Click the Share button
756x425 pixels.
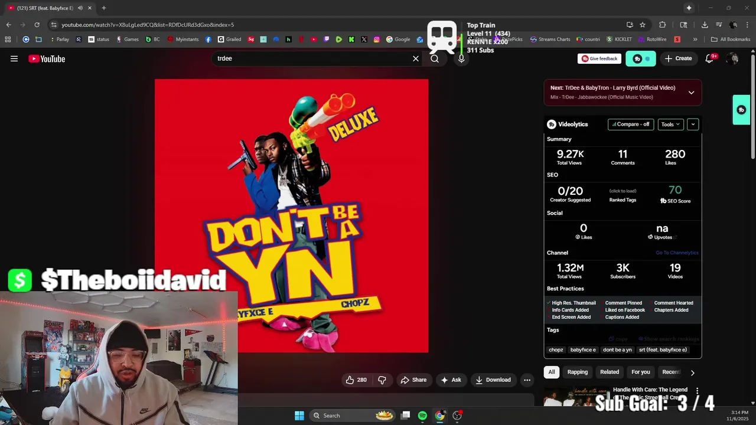413,380
